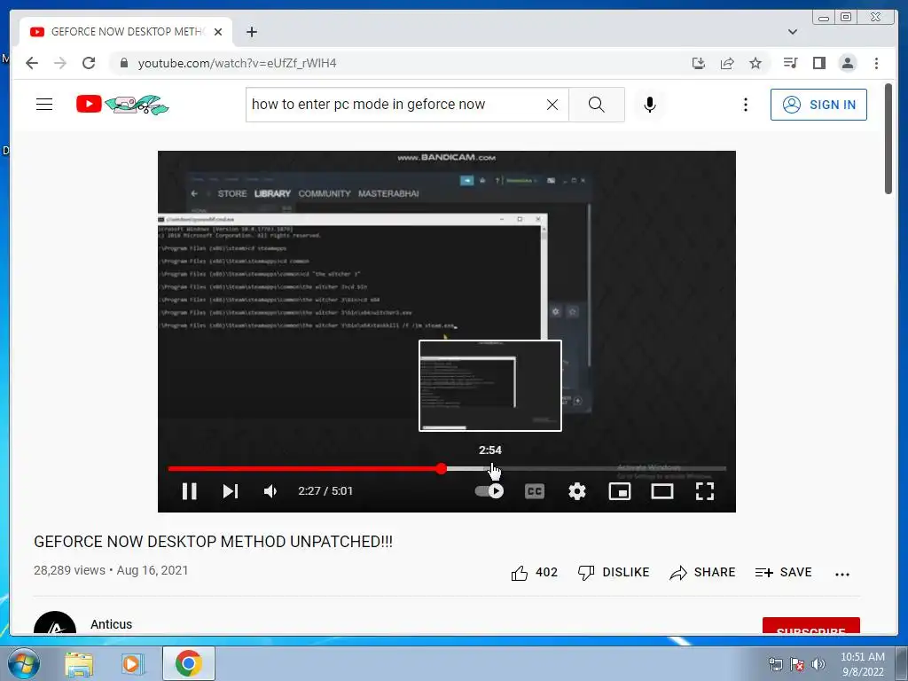This screenshot has height=681, width=908.
Task: Open Windows Explorer from taskbar
Action: [79, 663]
